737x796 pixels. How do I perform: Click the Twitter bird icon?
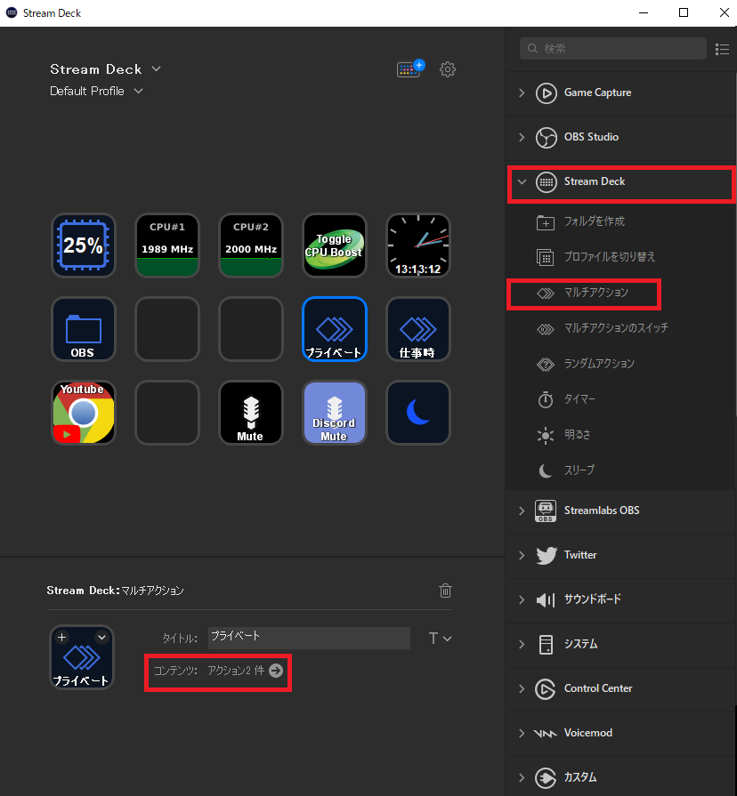(x=546, y=555)
